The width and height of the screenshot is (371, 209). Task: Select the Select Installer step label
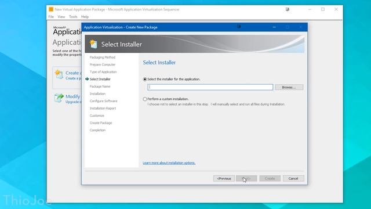pyautogui.click(x=100, y=79)
